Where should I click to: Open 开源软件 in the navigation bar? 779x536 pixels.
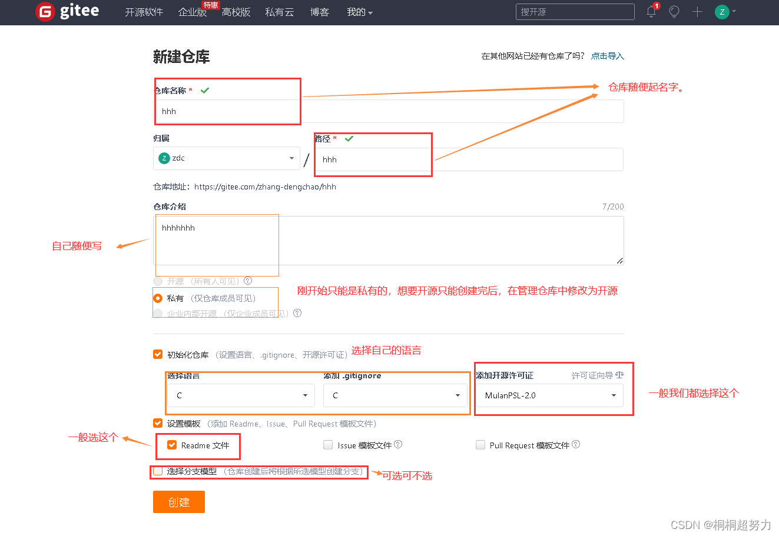tap(144, 12)
